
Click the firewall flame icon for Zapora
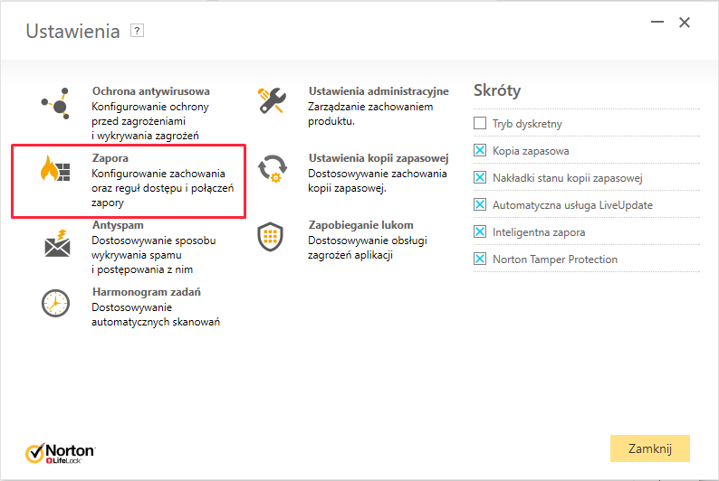pyautogui.click(x=55, y=168)
